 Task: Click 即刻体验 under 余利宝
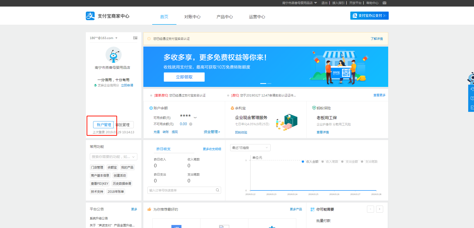click(x=241, y=132)
